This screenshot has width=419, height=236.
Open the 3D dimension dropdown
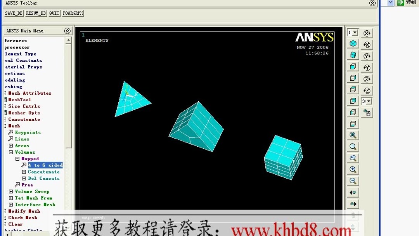pyautogui.click(x=366, y=101)
